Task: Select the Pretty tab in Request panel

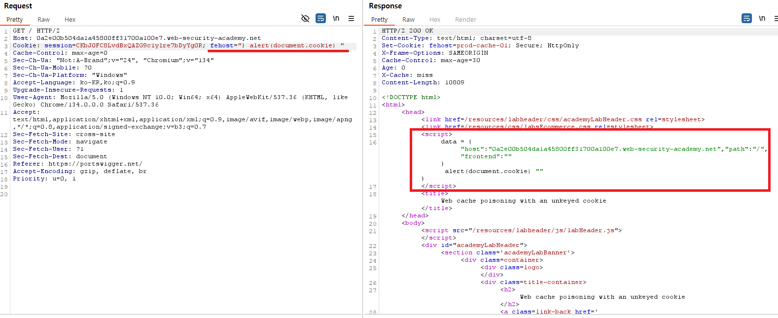Action: tap(15, 20)
